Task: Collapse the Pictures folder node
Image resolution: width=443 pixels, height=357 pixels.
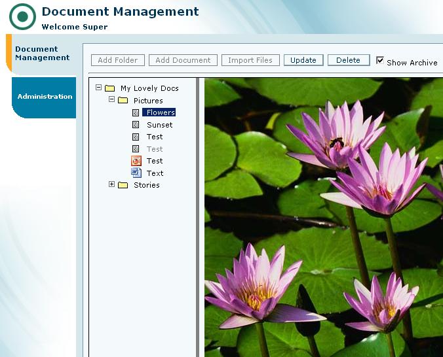Action: 111,99
